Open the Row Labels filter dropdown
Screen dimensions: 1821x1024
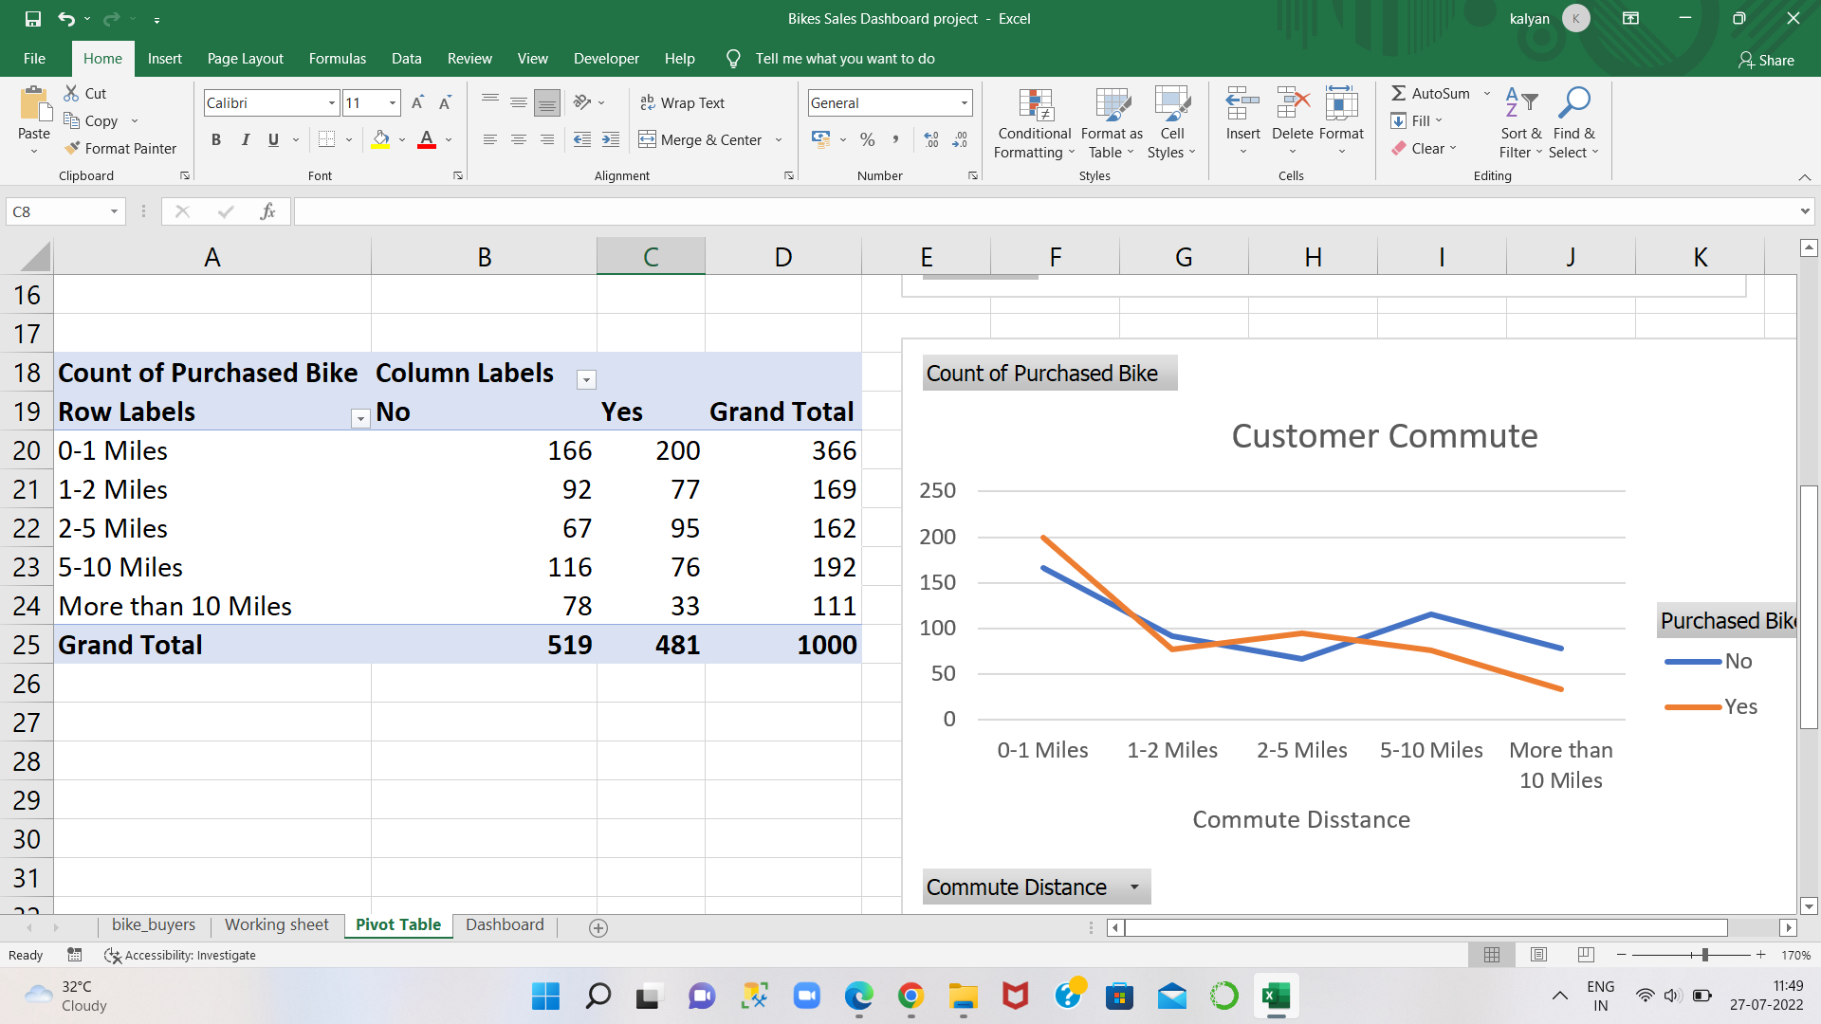tap(360, 418)
